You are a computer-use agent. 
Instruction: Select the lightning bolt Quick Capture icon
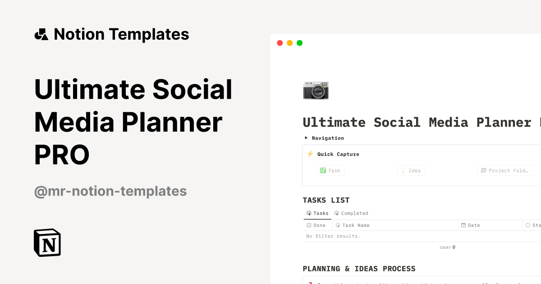pos(310,154)
